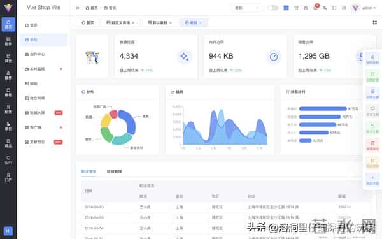Click the sparkle icon on the 4,334 card
Image resolution: width=382 pixels, height=239 pixels.
point(185,57)
